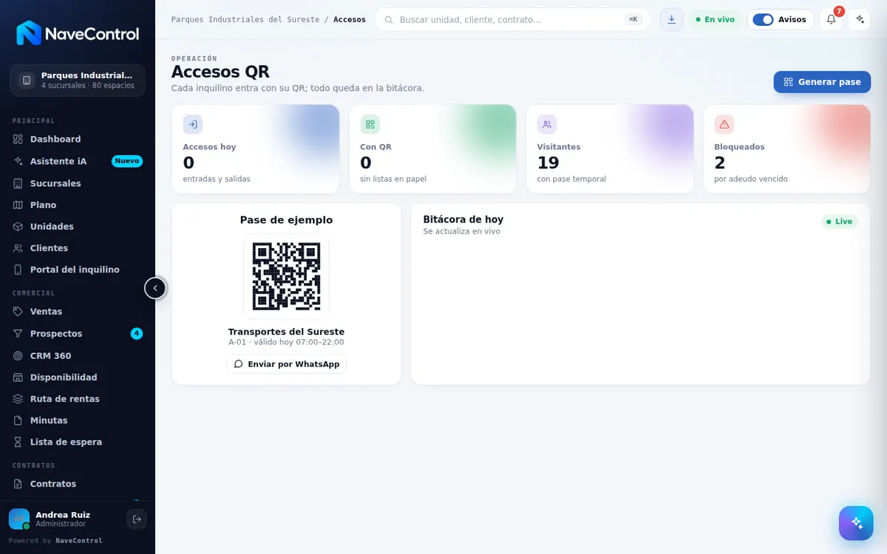Go to Dashboard menu item
This screenshot has height=554, width=887.
(78, 139)
